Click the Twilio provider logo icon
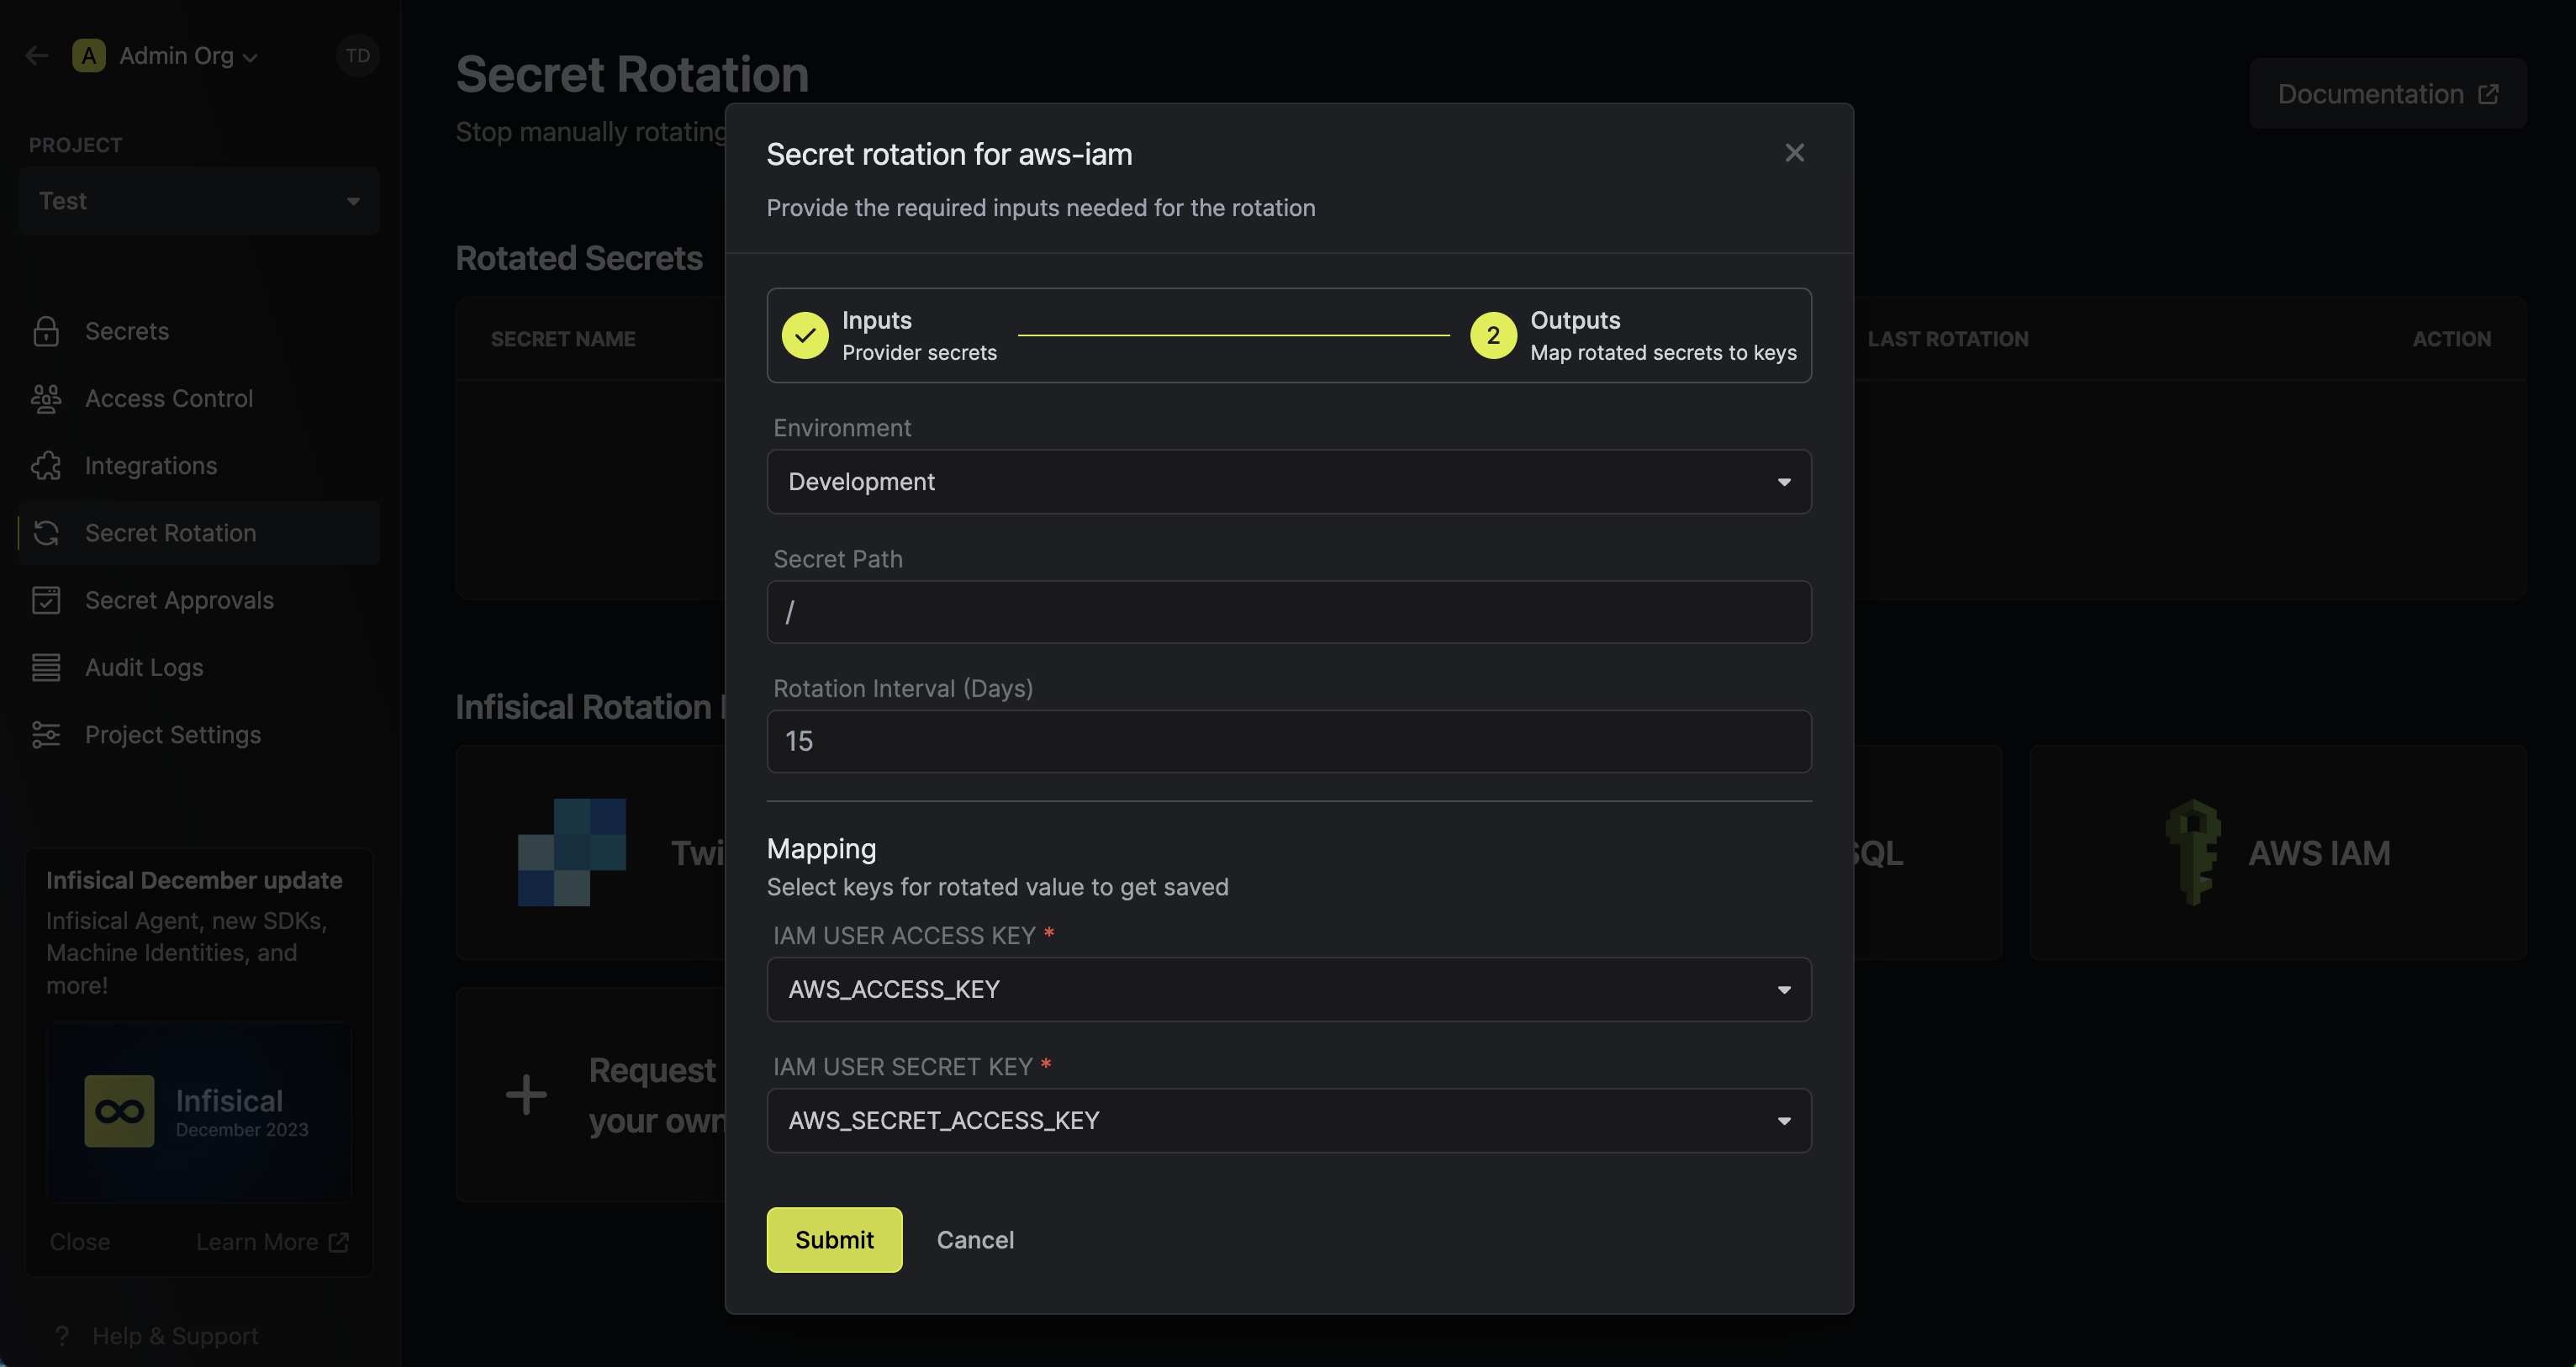The height and width of the screenshot is (1367, 2576). 572,853
